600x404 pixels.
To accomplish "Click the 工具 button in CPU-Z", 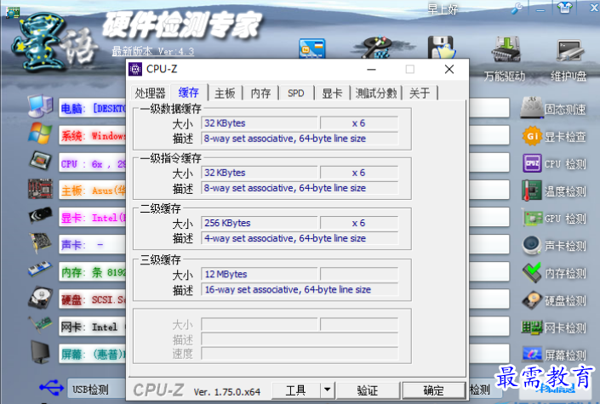I will point(296,390).
